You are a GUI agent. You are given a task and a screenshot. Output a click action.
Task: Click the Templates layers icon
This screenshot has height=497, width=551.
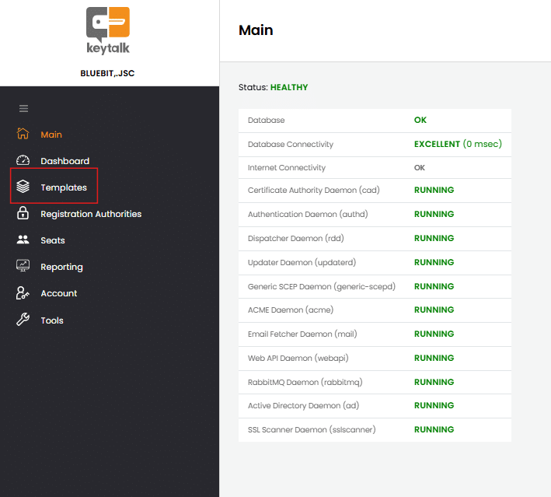click(x=23, y=187)
